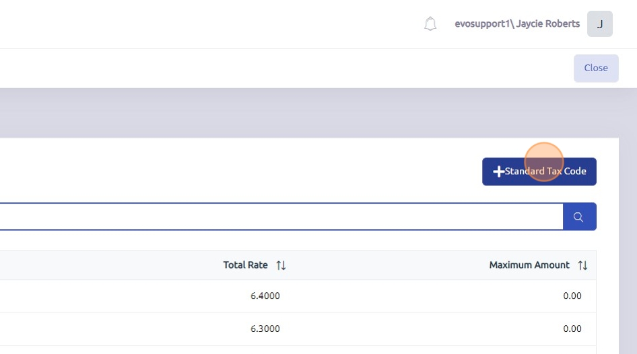Click empty area left of 6.3000 row
637x354 pixels.
click(x=101, y=329)
